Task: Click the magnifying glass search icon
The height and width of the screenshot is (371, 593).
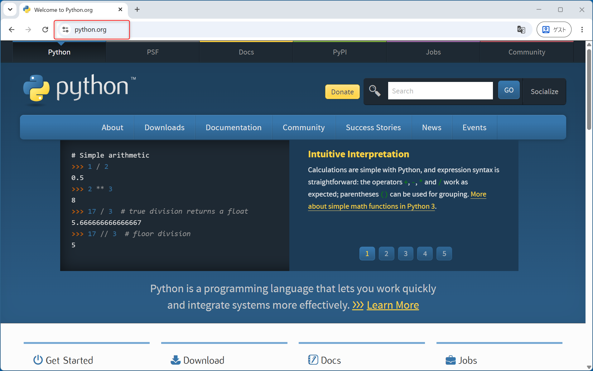Action: pos(374,91)
